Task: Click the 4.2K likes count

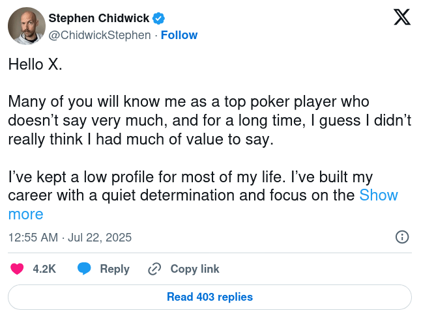Action: 44,269
